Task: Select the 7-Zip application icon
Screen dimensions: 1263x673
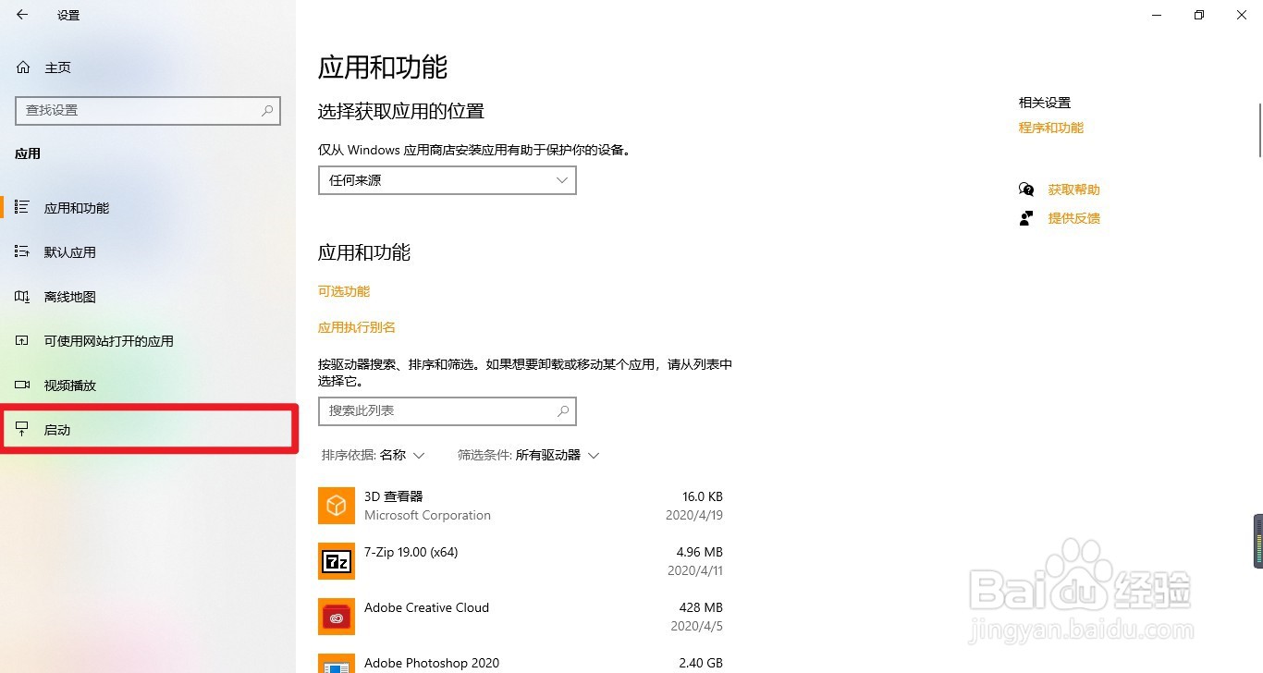Action: coord(336,561)
